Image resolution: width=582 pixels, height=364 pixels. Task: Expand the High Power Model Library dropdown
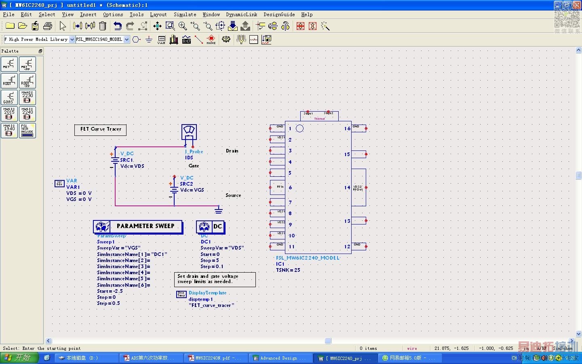pyautogui.click(x=72, y=39)
